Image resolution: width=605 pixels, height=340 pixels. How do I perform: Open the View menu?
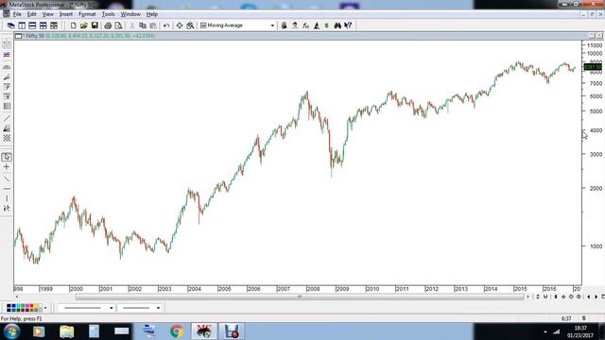(48, 14)
